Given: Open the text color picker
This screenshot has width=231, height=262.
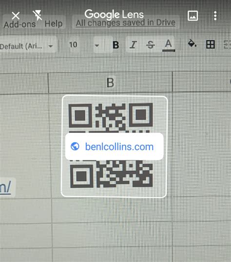Looking at the screenshot, I should [x=169, y=45].
